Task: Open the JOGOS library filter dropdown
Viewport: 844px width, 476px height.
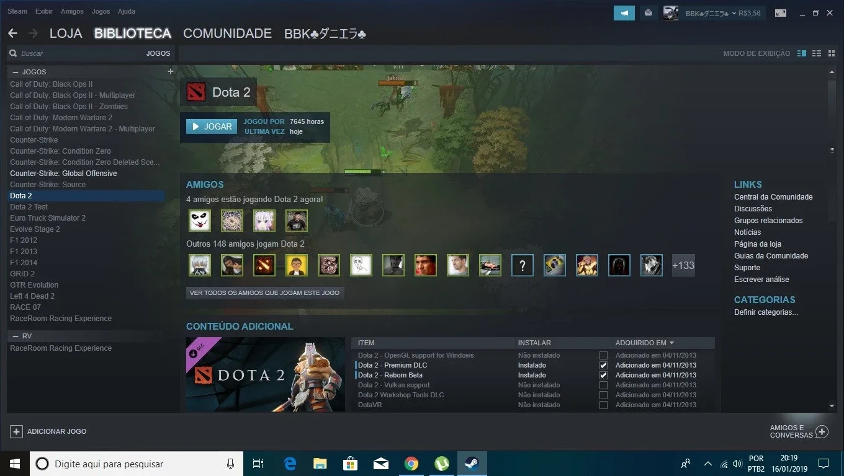Action: coord(158,53)
